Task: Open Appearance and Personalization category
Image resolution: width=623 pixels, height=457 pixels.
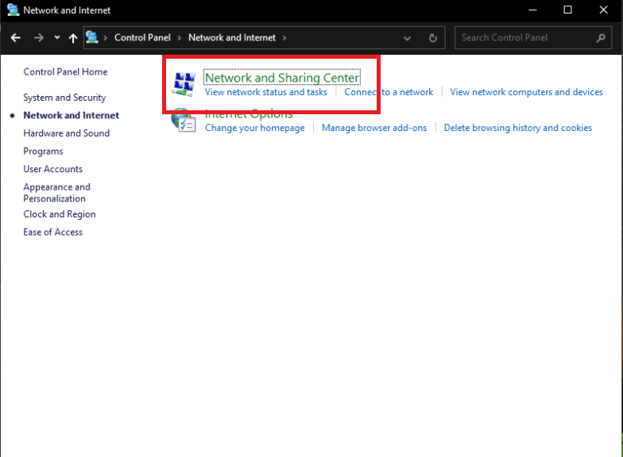Action: pyautogui.click(x=57, y=193)
